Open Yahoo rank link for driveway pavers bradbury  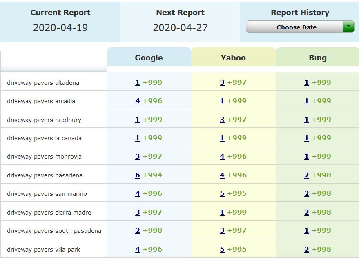pos(222,120)
